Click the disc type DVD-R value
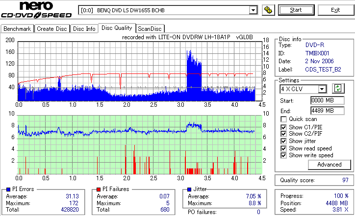The width and height of the screenshot is (355, 216). tap(315, 45)
